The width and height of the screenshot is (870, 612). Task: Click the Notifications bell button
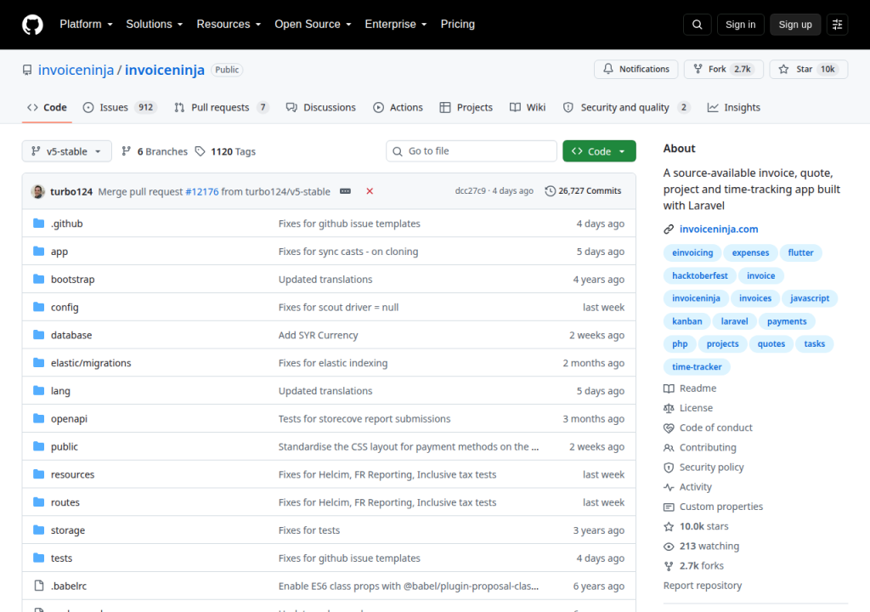[636, 69]
